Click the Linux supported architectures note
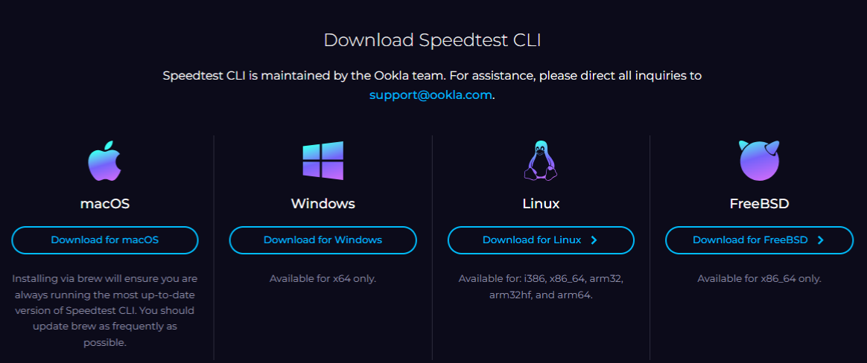The height and width of the screenshot is (363, 867). [x=541, y=286]
